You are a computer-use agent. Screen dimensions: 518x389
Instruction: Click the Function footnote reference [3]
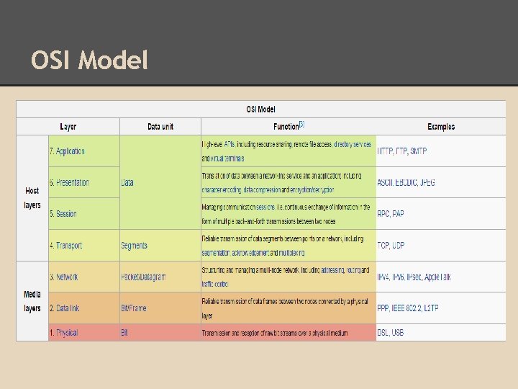[301, 124]
